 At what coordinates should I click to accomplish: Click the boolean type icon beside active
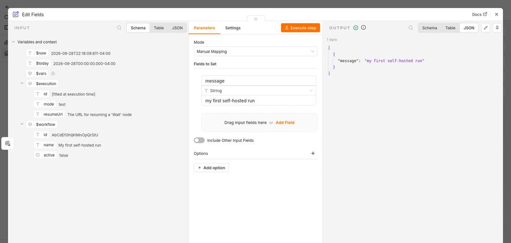[38, 155]
